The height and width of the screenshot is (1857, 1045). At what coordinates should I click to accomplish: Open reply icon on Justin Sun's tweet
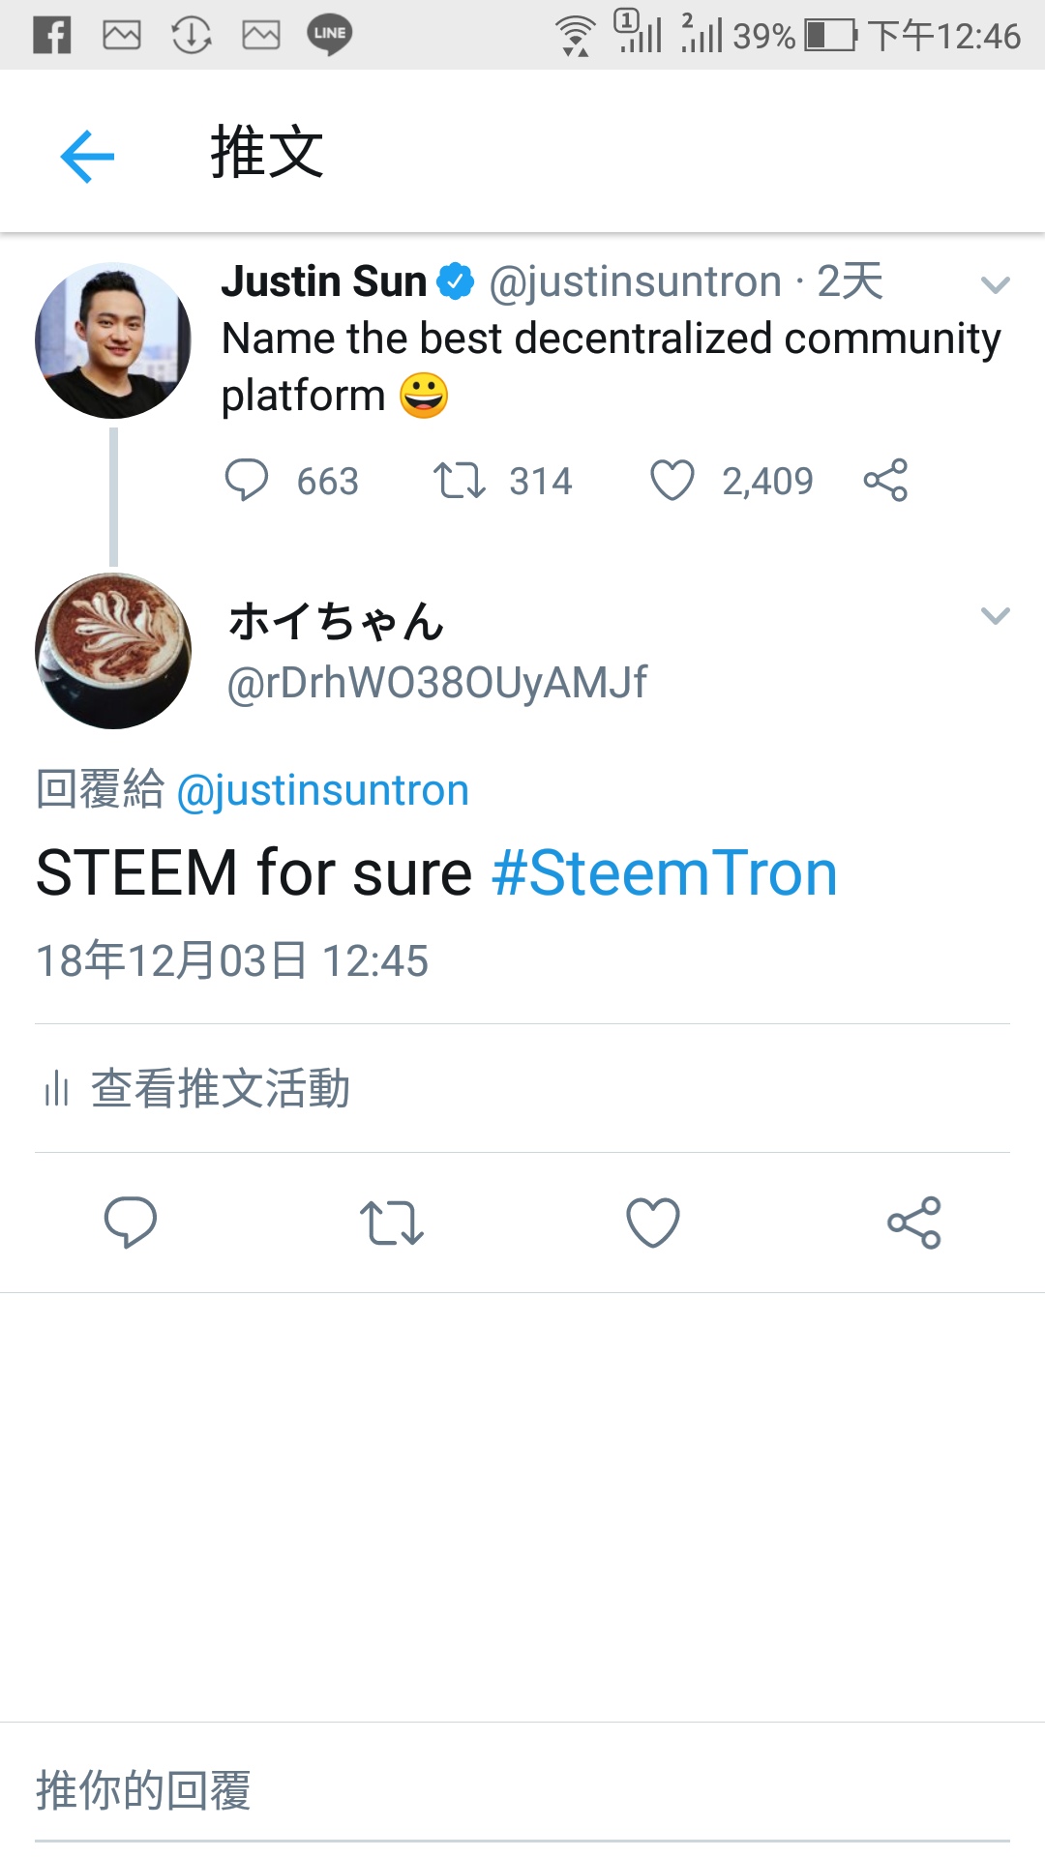point(247,480)
